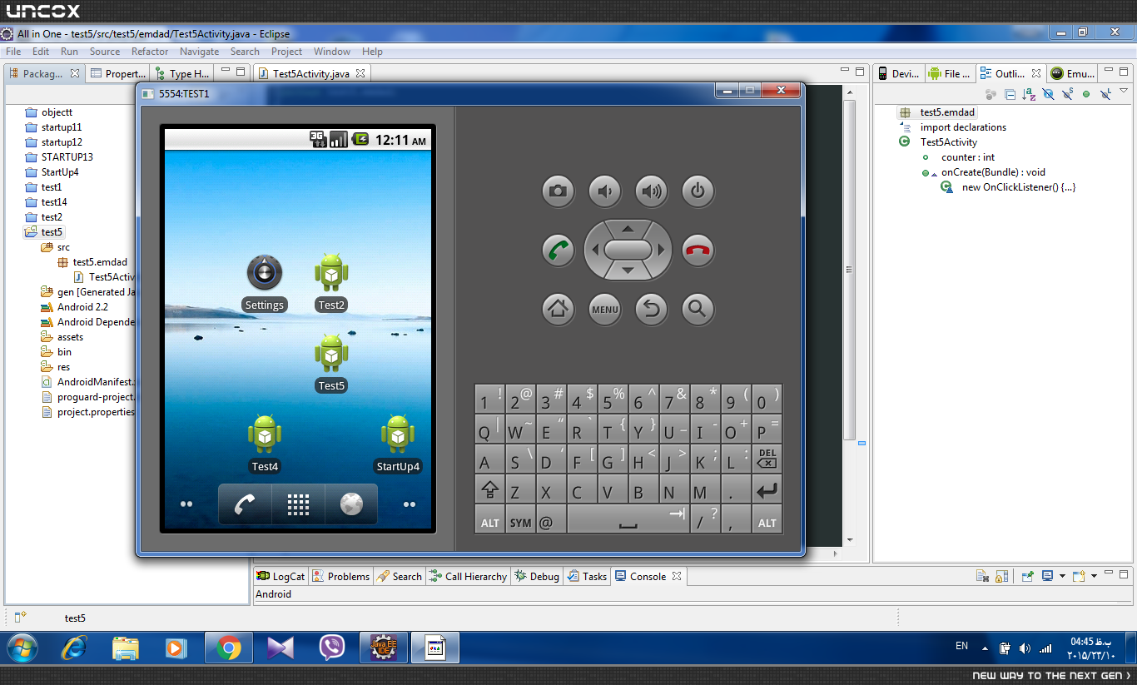
Task: Tap the phone dialer icon in emulator dock
Action: coord(245,504)
